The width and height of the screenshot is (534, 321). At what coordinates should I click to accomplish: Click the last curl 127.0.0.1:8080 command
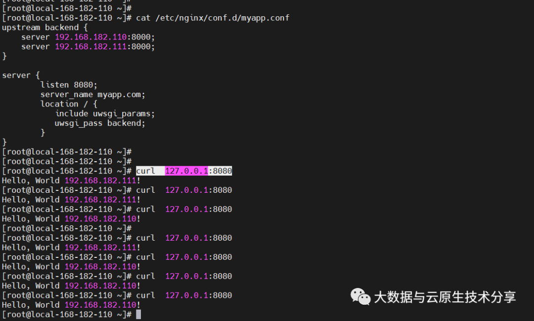click(x=184, y=295)
